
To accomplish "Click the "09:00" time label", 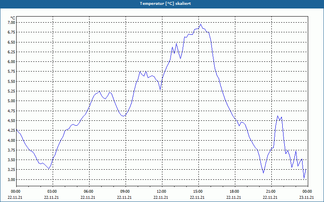I will 126,191.
